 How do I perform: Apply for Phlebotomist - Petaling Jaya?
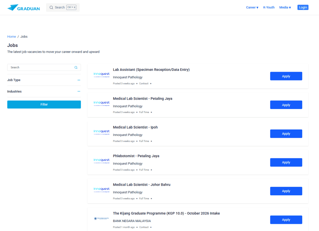(x=286, y=162)
